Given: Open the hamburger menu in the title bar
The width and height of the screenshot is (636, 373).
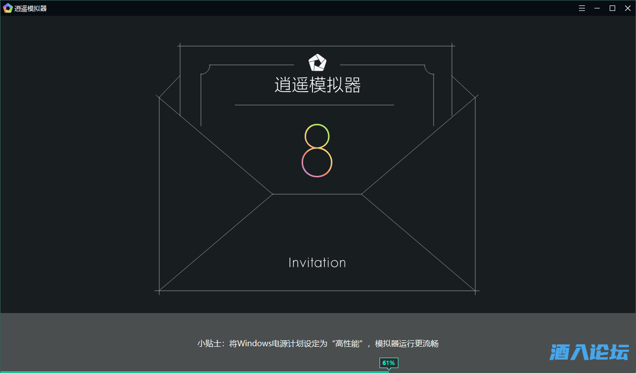Looking at the screenshot, I should [x=581, y=8].
